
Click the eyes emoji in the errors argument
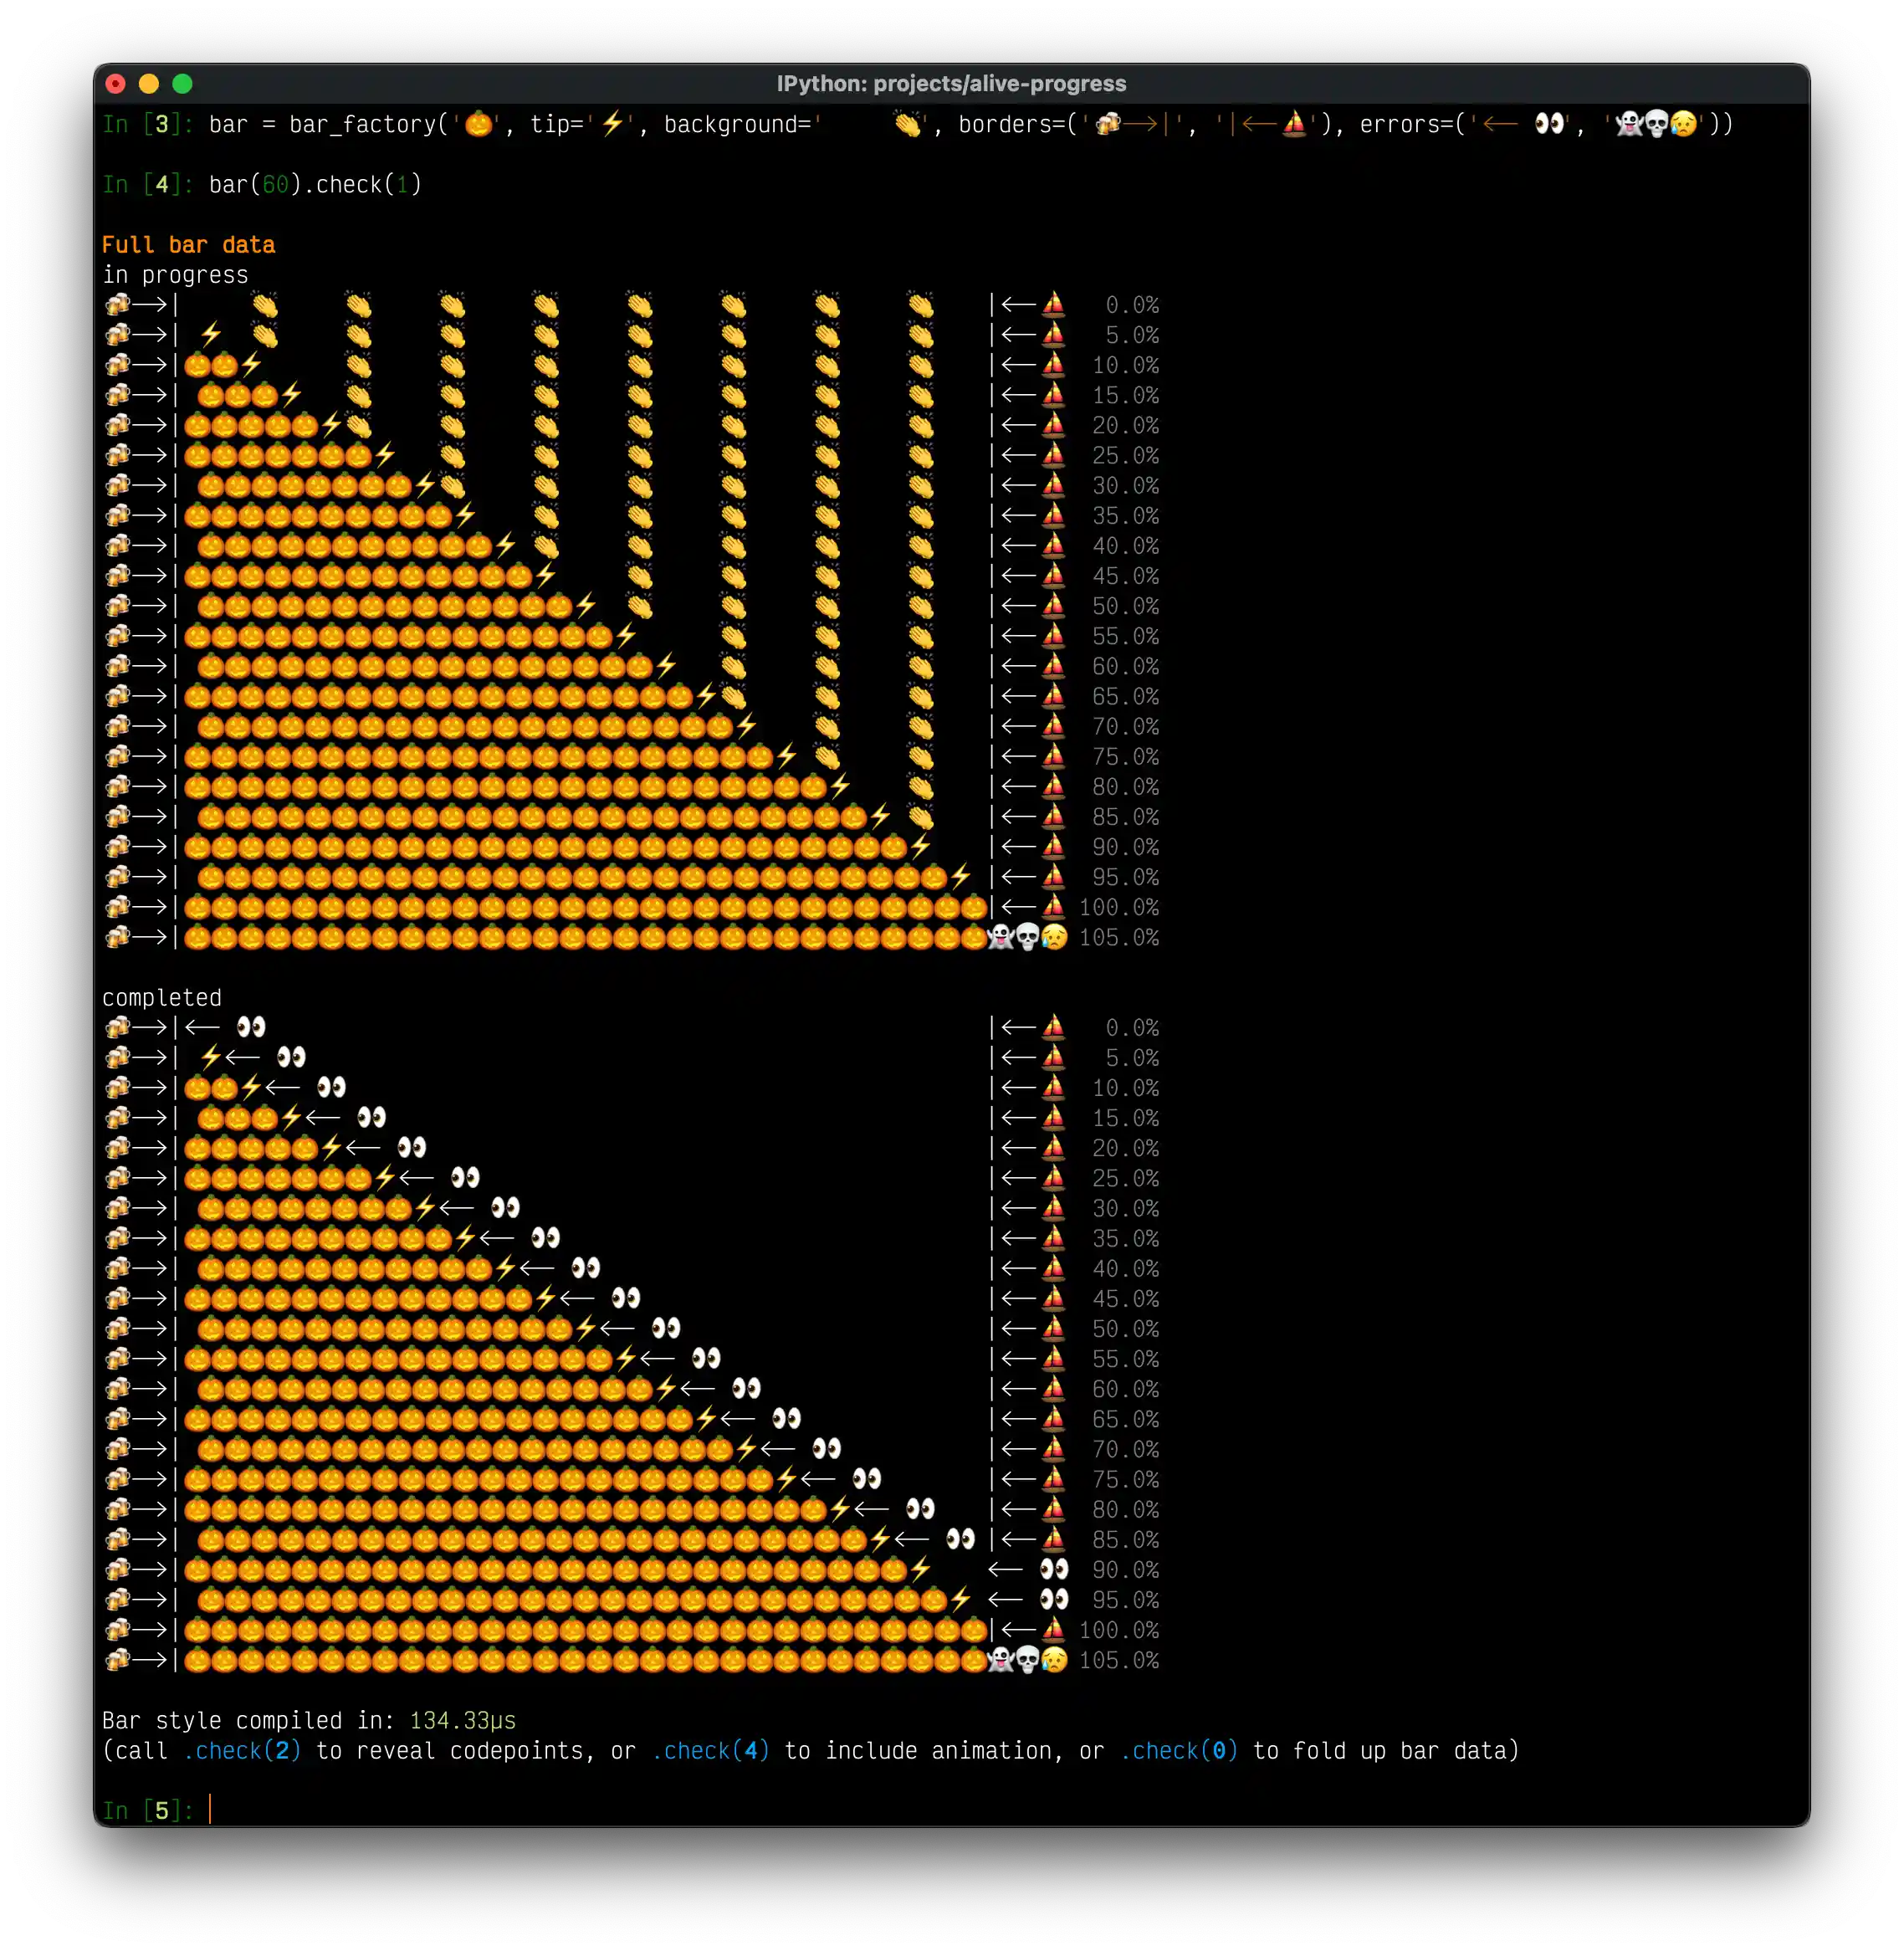point(1549,124)
